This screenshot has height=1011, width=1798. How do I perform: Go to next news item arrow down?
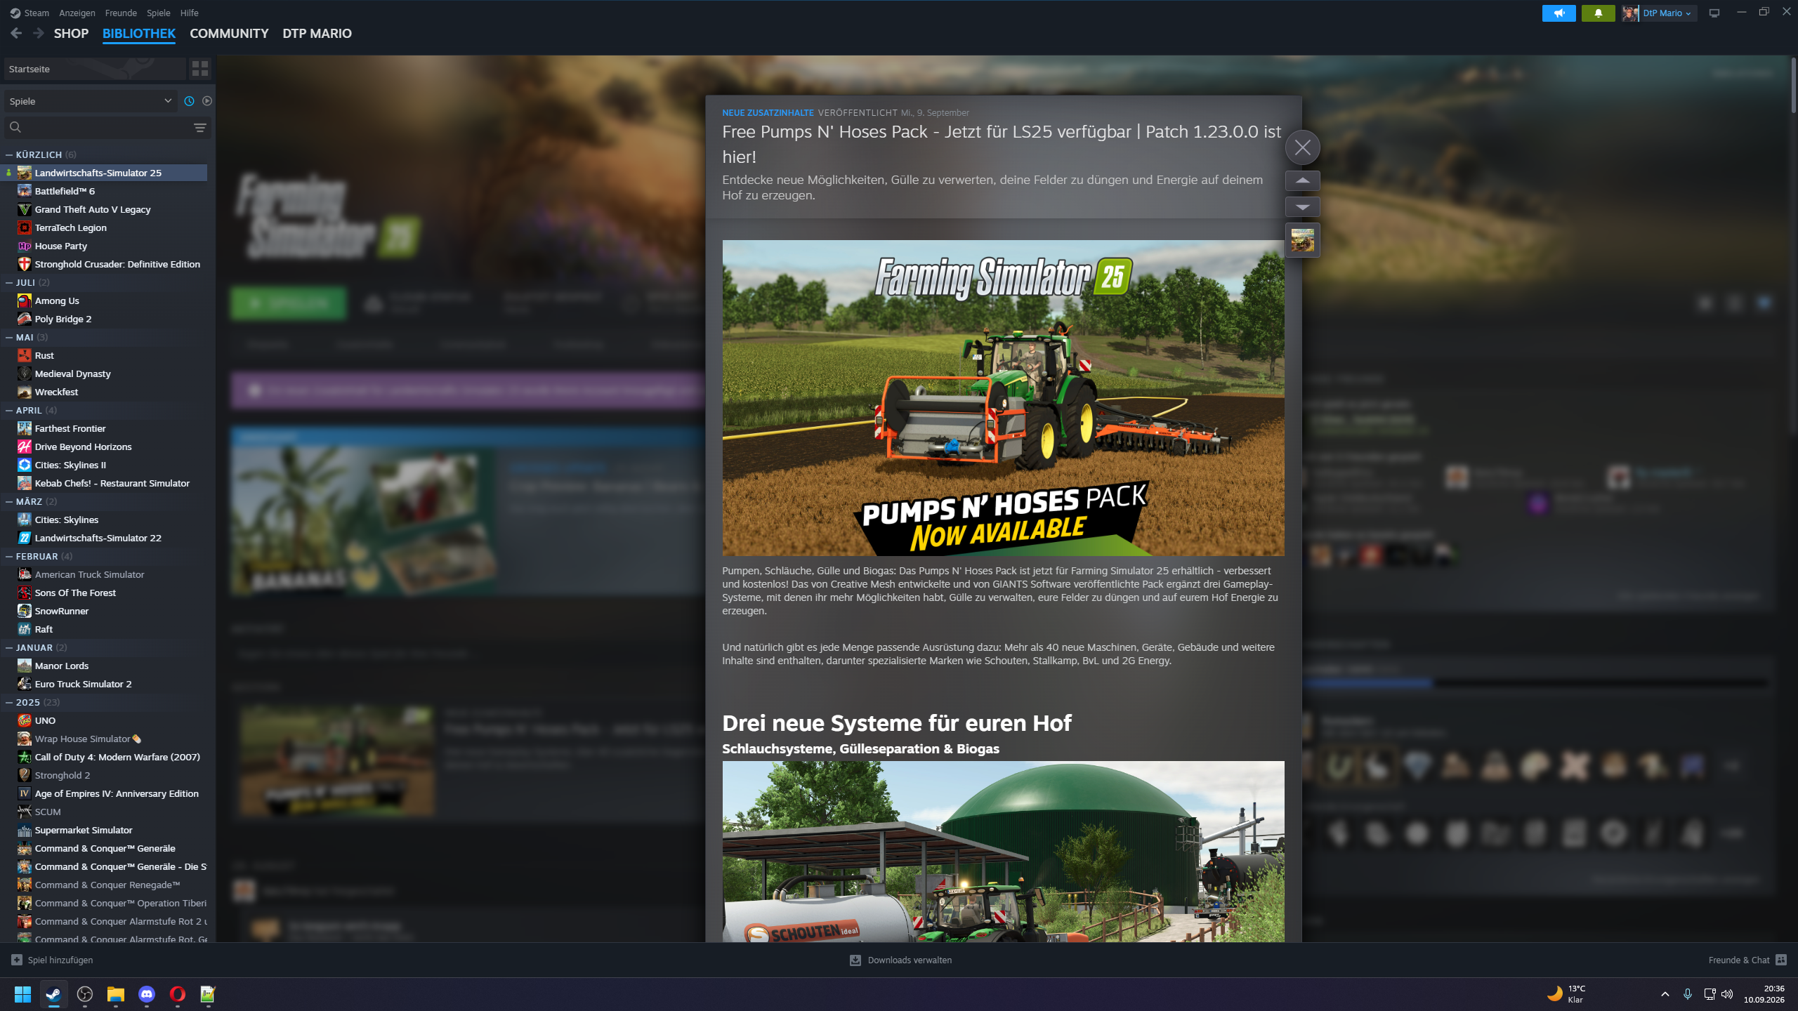click(x=1303, y=207)
